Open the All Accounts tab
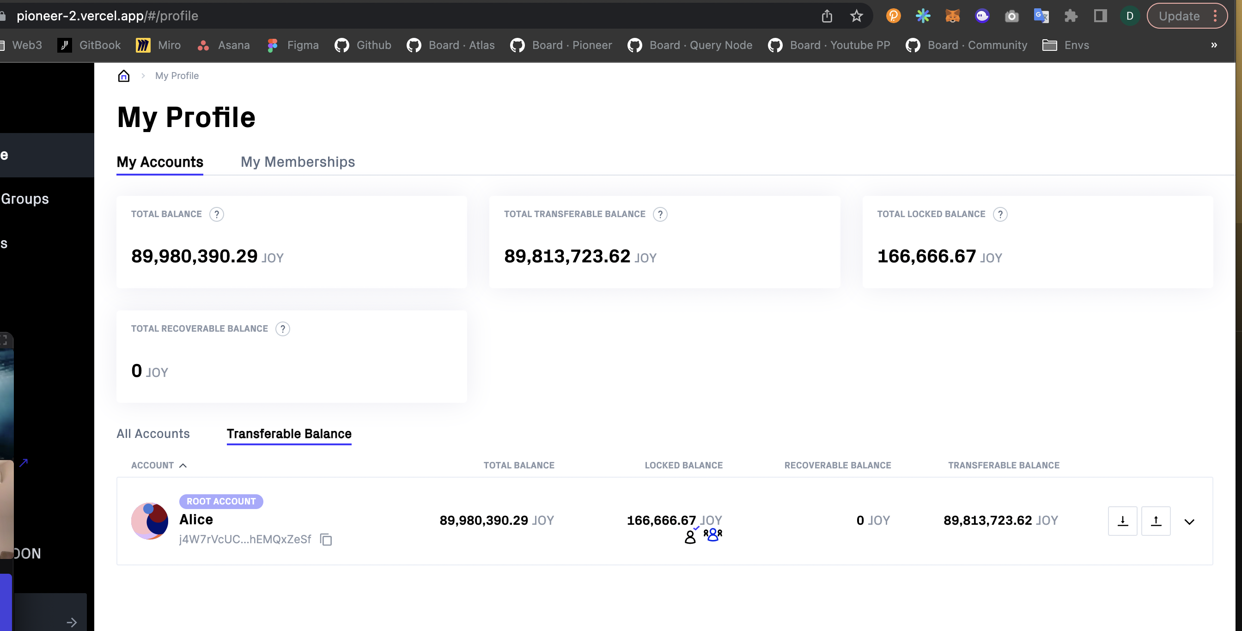This screenshot has width=1242, height=631. (x=153, y=434)
